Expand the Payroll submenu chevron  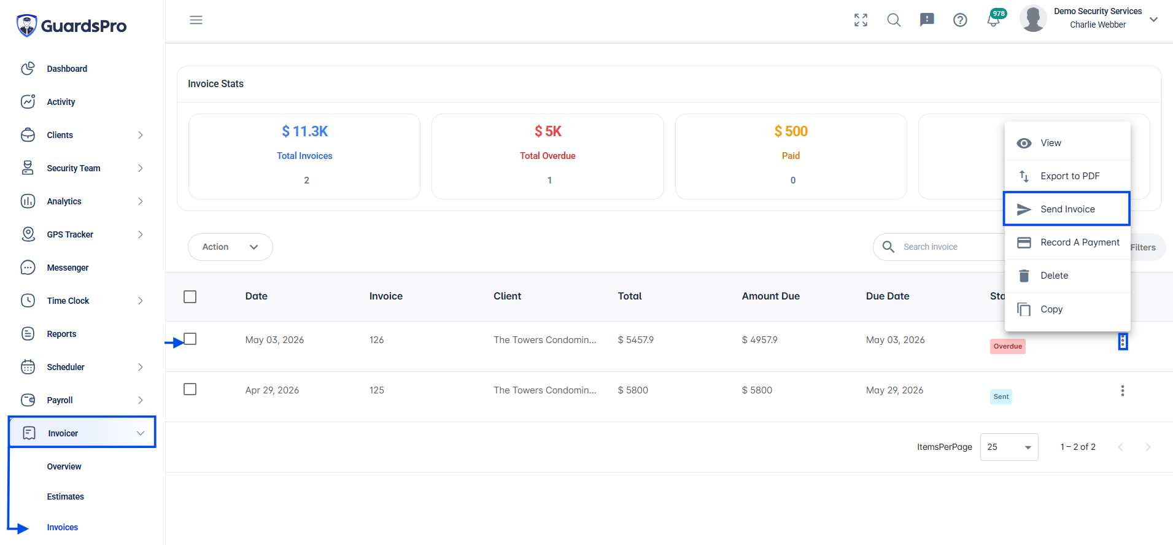point(141,400)
